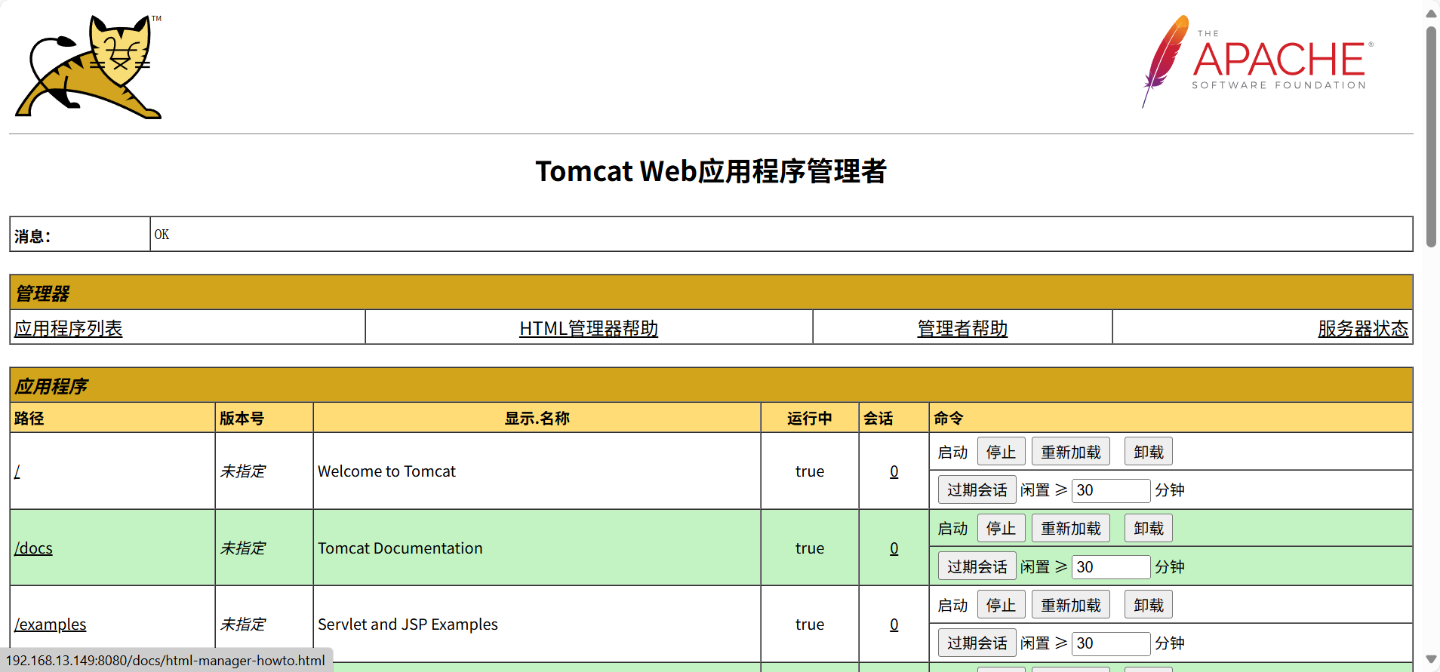Click the Tomcat cat logo

(89, 66)
